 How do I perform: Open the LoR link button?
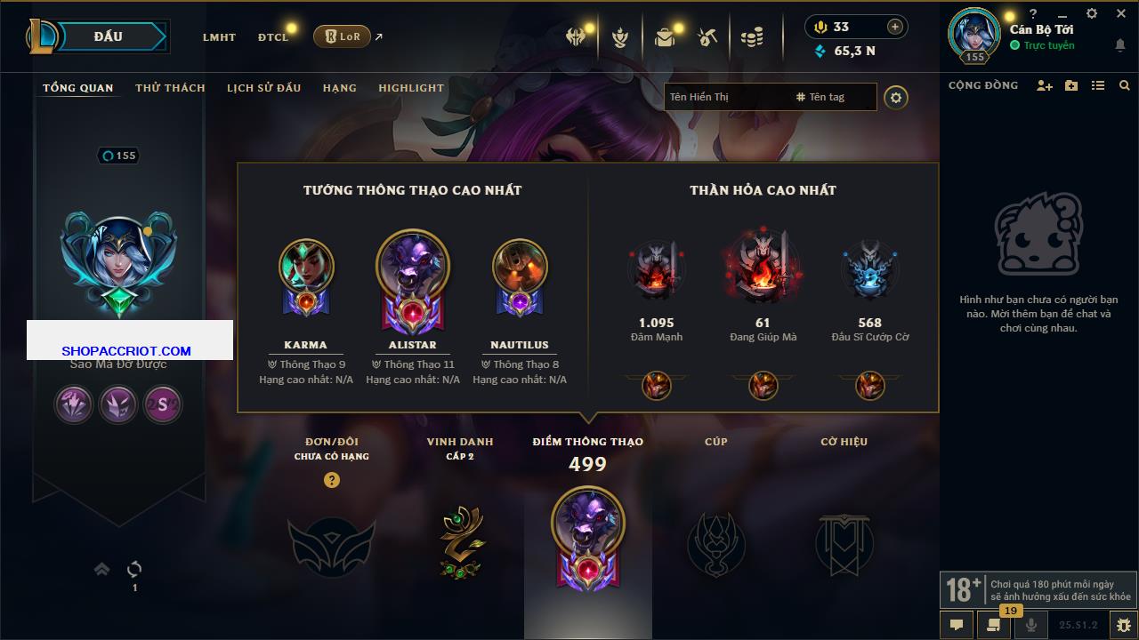click(342, 36)
